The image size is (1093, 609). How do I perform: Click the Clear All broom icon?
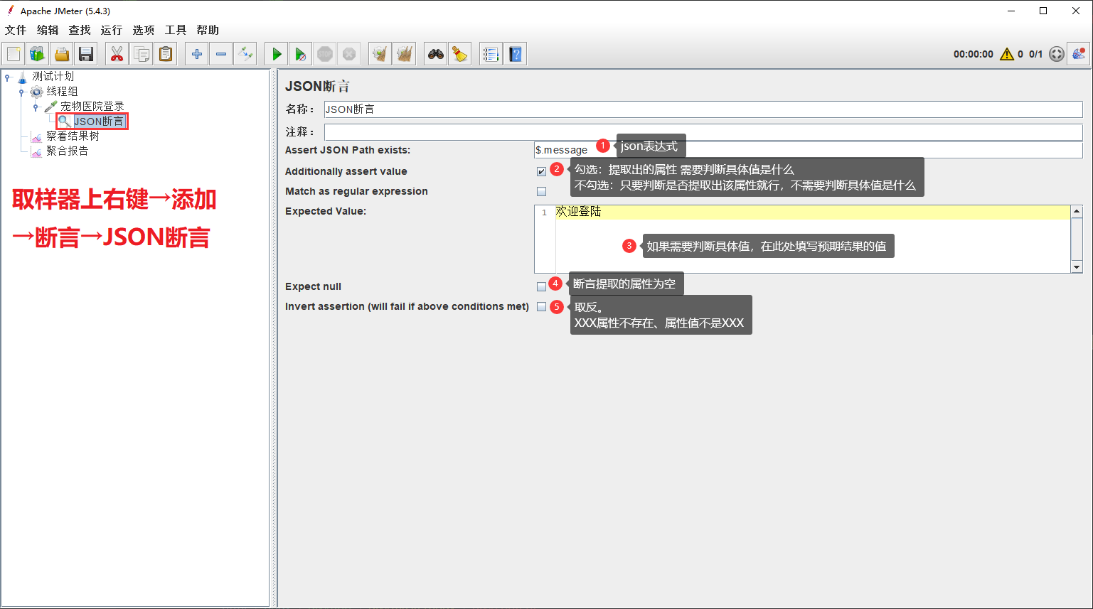pyautogui.click(x=405, y=54)
